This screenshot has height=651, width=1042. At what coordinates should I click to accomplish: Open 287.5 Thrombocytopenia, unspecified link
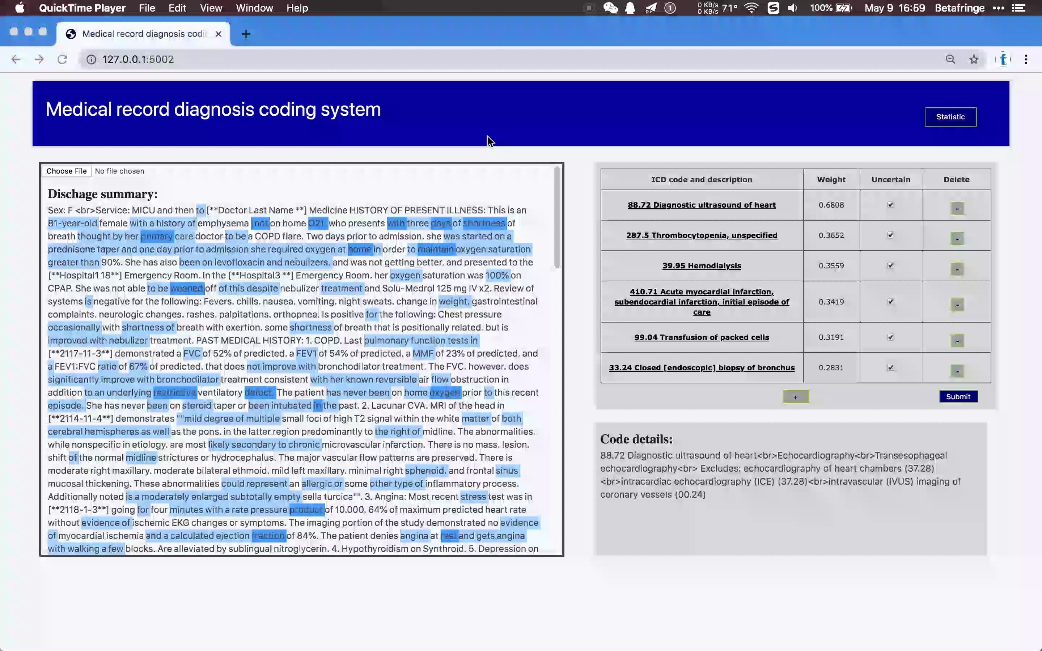tap(702, 235)
